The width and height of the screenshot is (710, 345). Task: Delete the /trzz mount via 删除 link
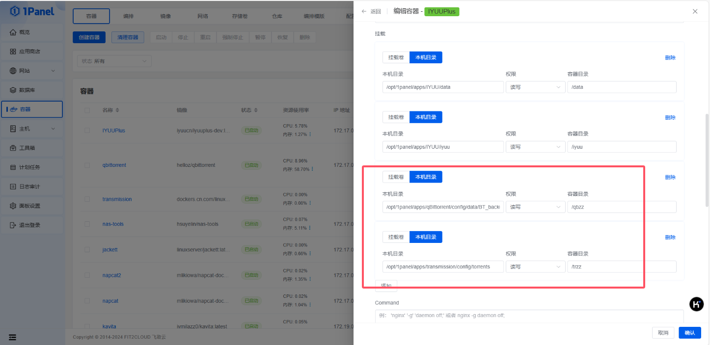tap(670, 237)
